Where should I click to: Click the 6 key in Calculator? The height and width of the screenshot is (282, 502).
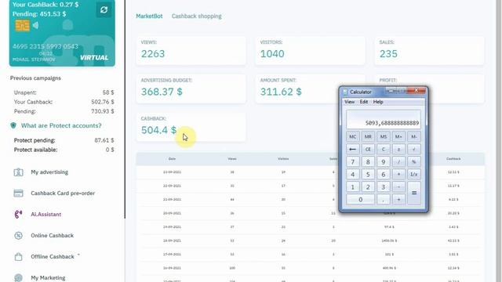point(384,174)
